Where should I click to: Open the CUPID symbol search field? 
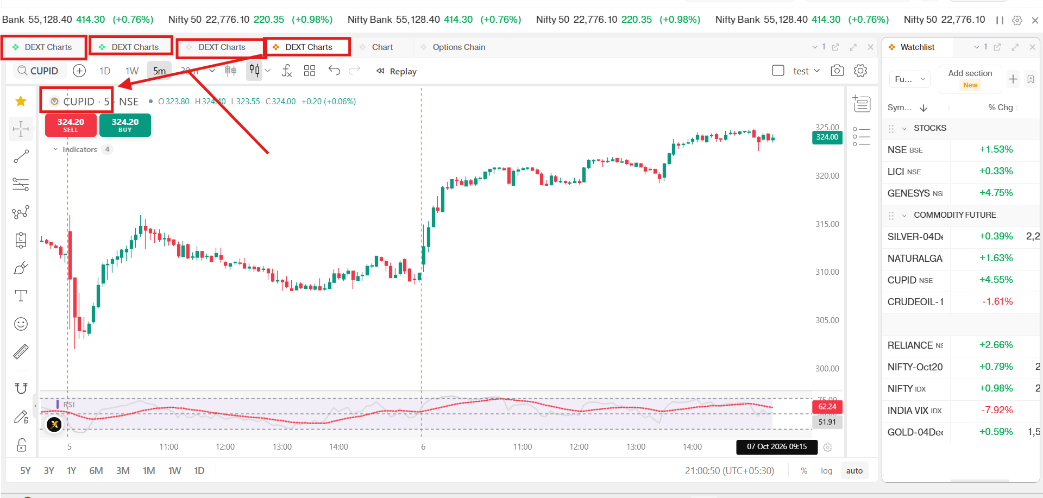coord(39,71)
